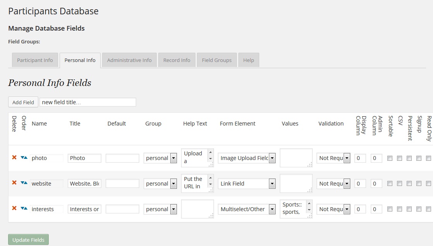Toggle CSV checkbox for website field
433x246 pixels.
point(399,184)
